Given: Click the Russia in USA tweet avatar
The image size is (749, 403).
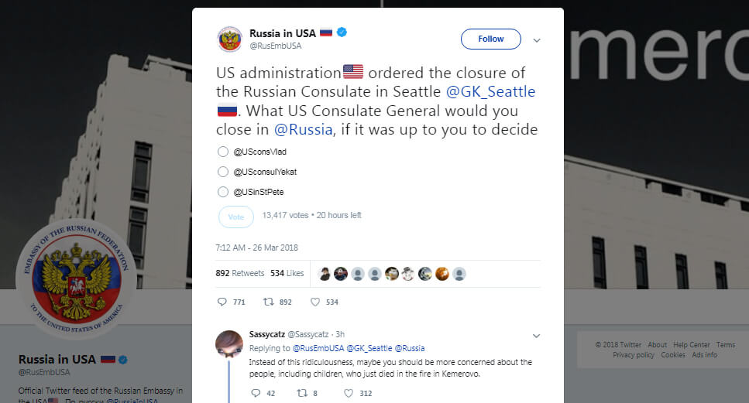Looking at the screenshot, I should coord(229,39).
